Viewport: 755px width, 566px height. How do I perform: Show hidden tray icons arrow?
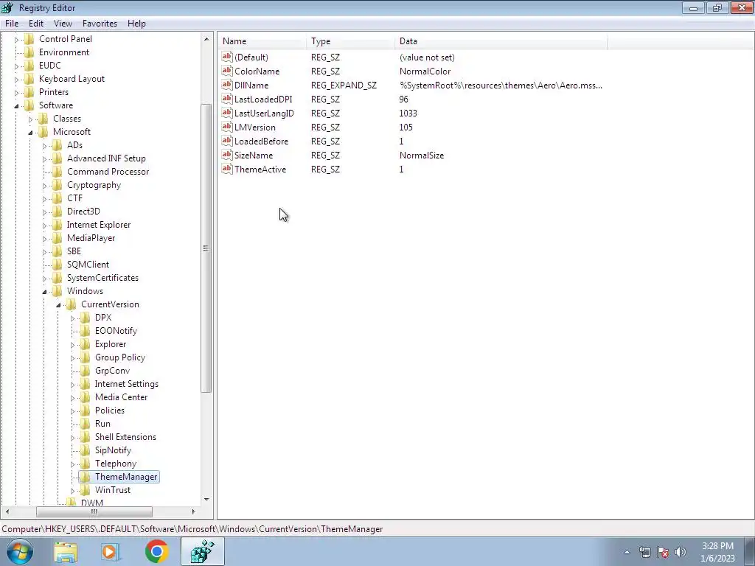tap(627, 552)
